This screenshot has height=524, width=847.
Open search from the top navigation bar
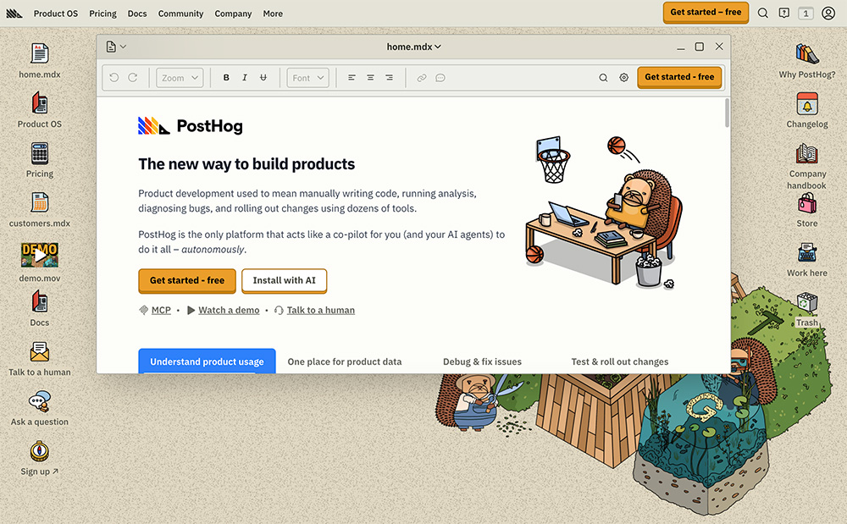coord(763,13)
